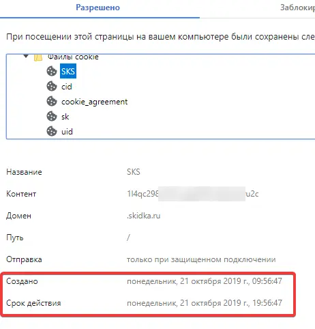Screen dimensions: 315x329
Task: Select the cookie_agreement entry
Action: (x=94, y=102)
